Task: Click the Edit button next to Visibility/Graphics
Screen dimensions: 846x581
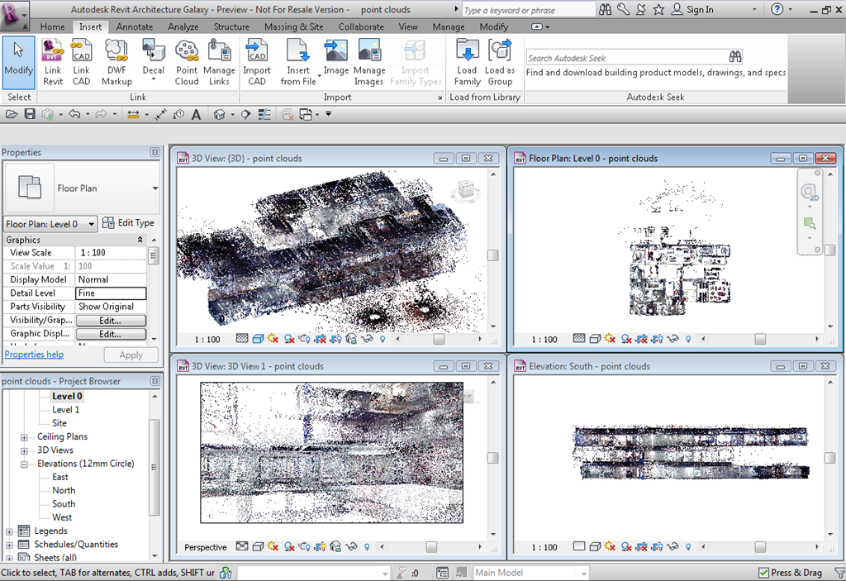Action: click(111, 320)
